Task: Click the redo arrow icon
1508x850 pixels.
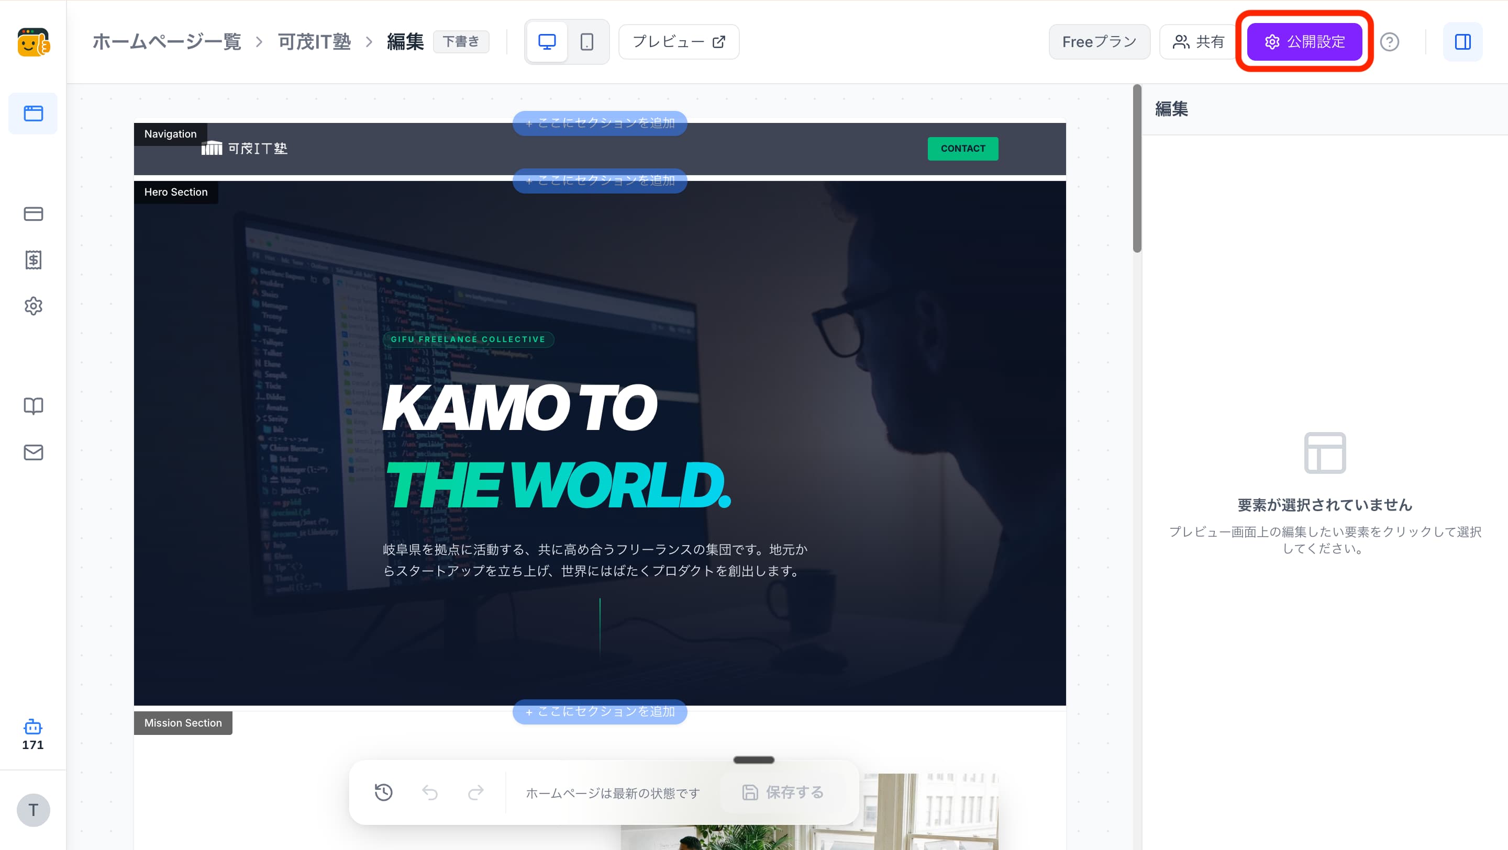Action: click(x=476, y=792)
